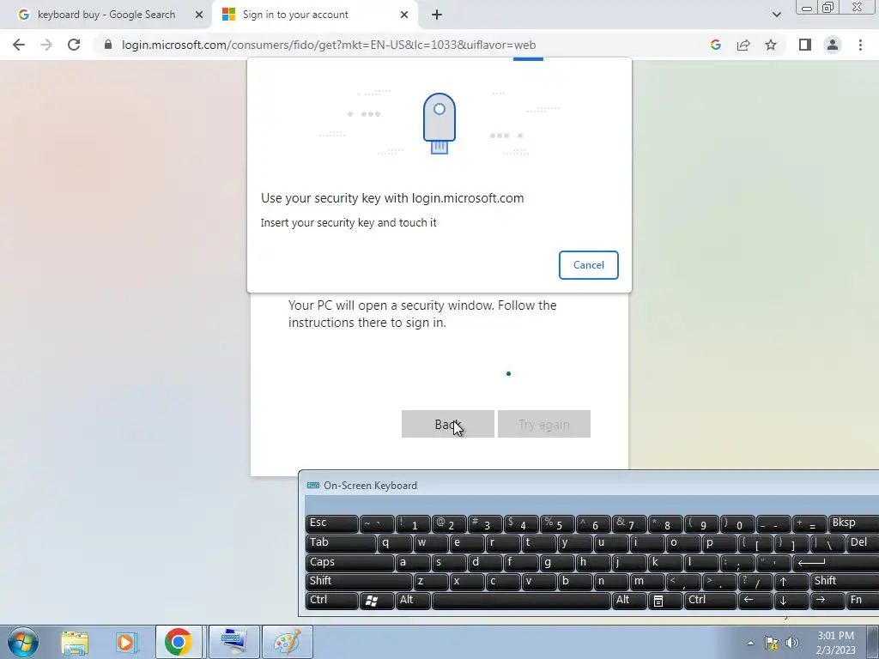Open a new browser tab
879x659 pixels.
[437, 15]
